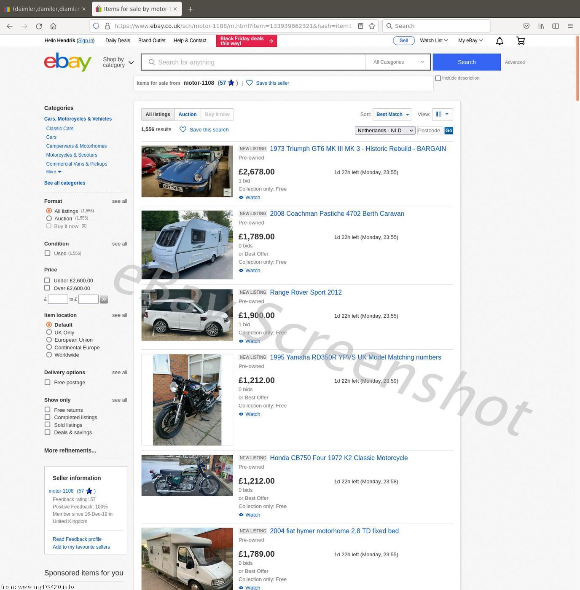Open the Firefox hamburger menu

coord(570,26)
